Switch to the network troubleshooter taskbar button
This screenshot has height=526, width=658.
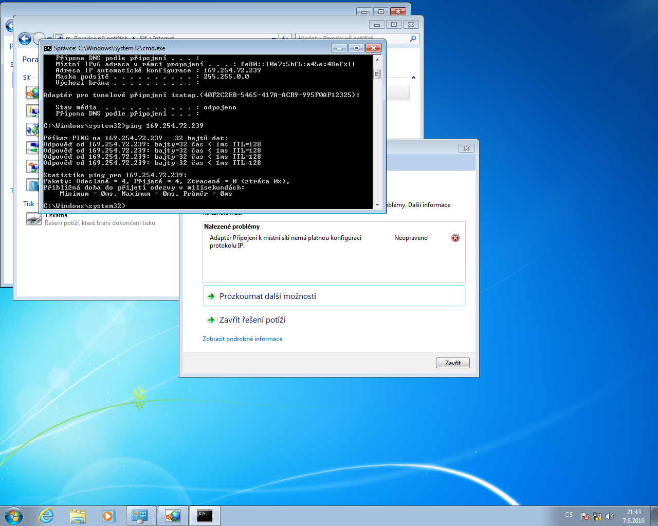pos(173,516)
